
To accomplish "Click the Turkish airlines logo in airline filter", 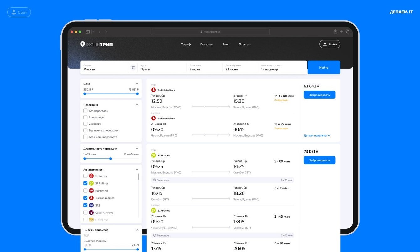I will click(91, 198).
